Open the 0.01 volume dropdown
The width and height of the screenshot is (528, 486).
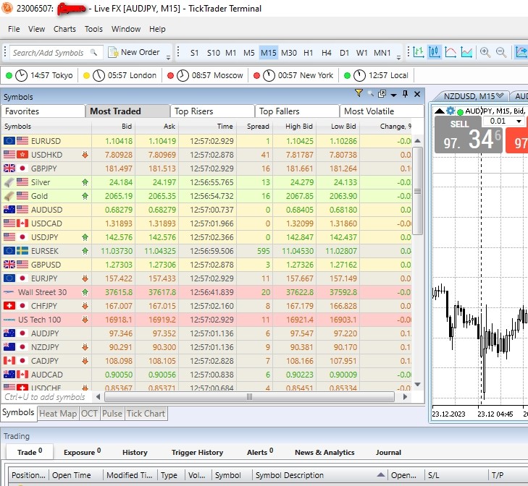click(519, 121)
